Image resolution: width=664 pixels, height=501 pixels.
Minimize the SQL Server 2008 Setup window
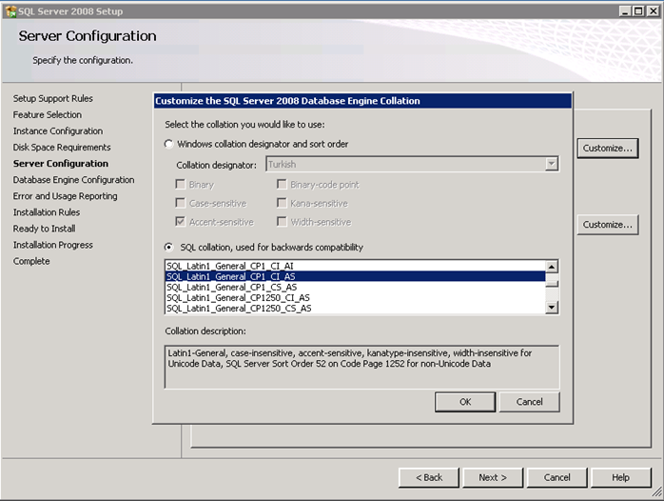point(625,11)
